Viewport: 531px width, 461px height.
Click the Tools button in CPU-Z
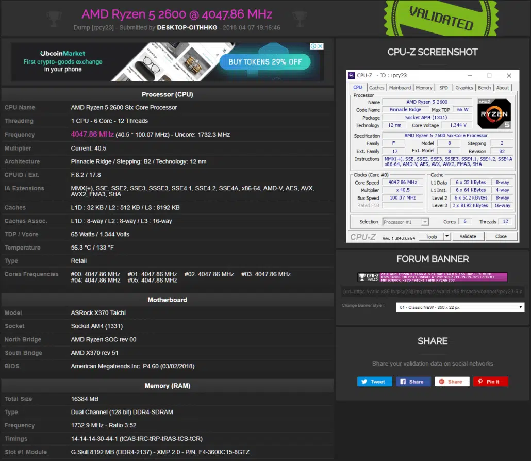tap(431, 236)
